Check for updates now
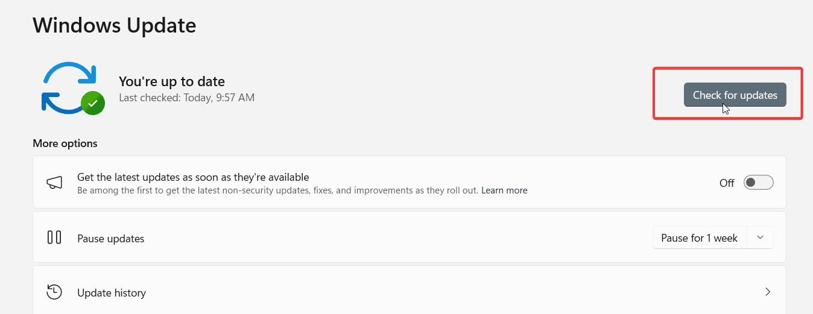This screenshot has height=314, width=813. (735, 95)
